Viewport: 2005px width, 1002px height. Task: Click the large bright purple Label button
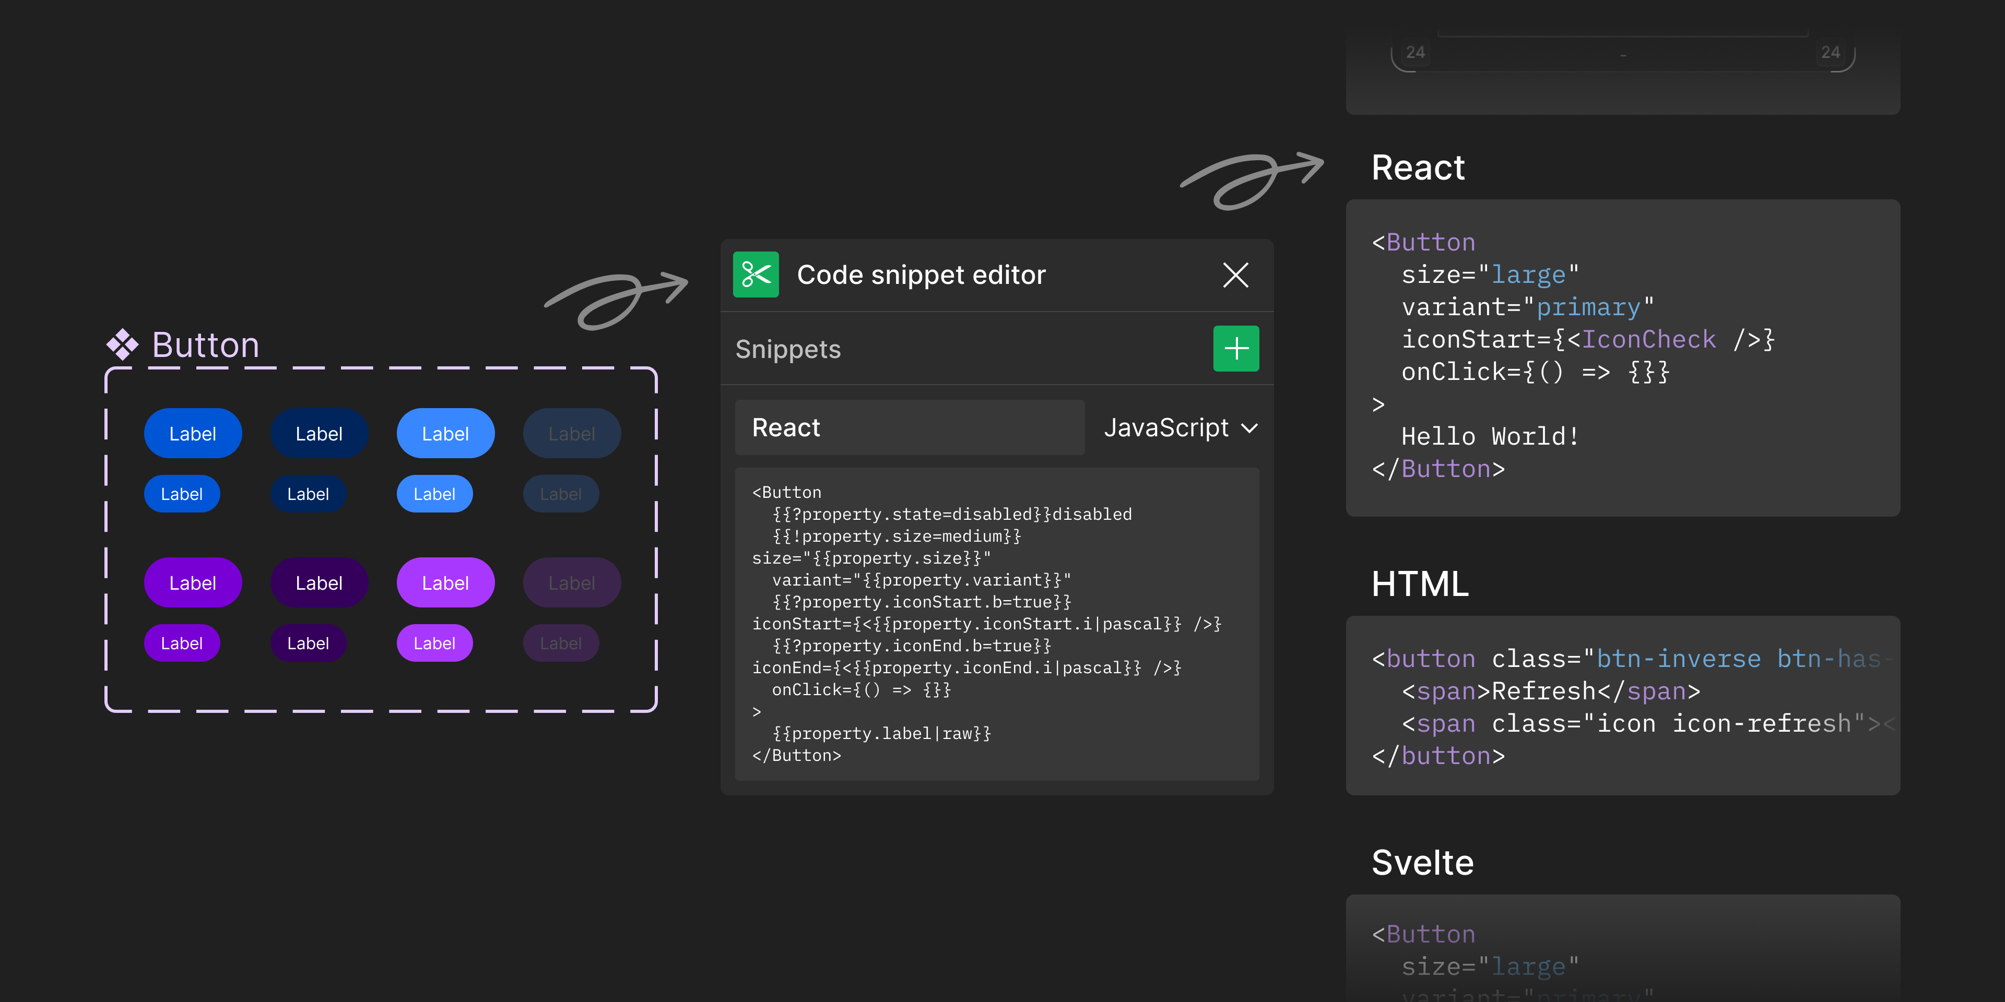[192, 583]
